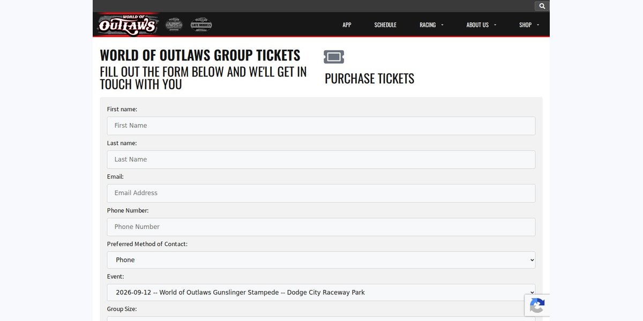Click the Phone Number input field
The image size is (643, 321).
(x=321, y=227)
